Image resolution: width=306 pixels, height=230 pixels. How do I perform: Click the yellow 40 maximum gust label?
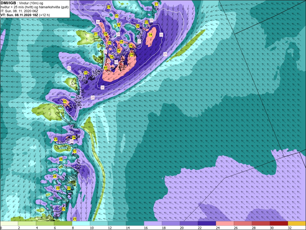coord(106,68)
